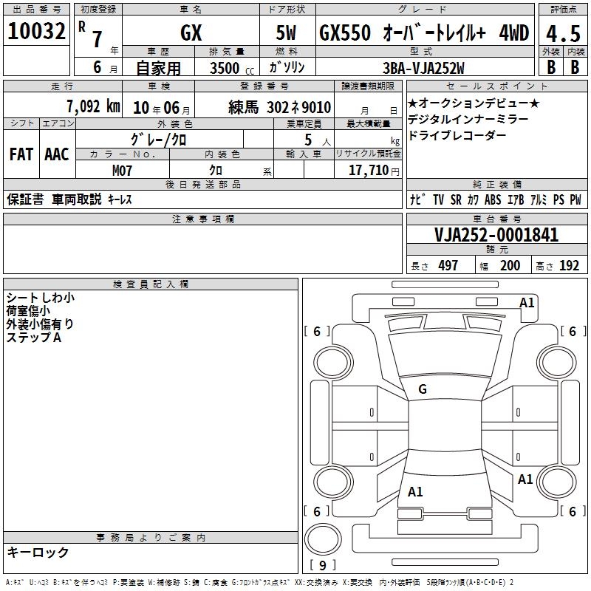Click the displacement value 3500 cc

[x=232, y=68]
